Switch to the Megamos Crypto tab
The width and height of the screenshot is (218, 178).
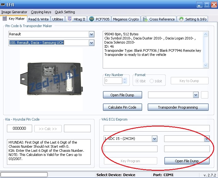pos(126,19)
